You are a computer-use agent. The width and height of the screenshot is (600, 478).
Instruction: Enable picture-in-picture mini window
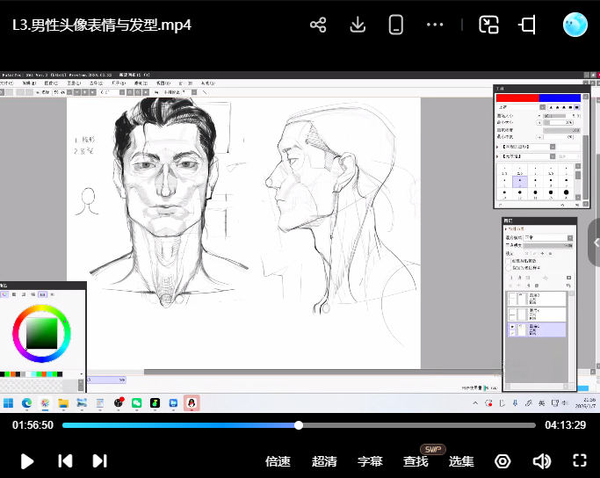[x=488, y=25]
